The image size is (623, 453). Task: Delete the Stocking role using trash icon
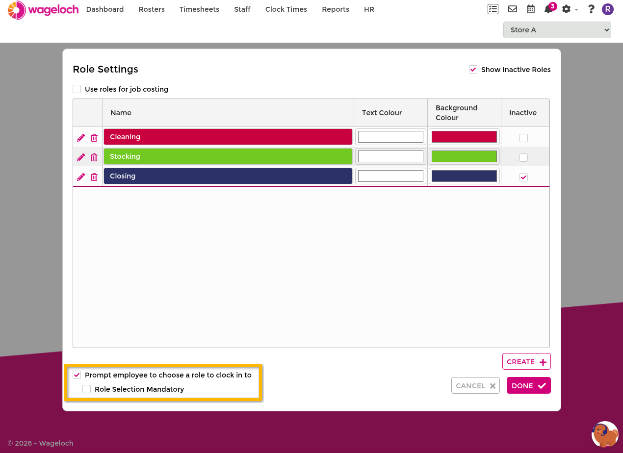94,157
